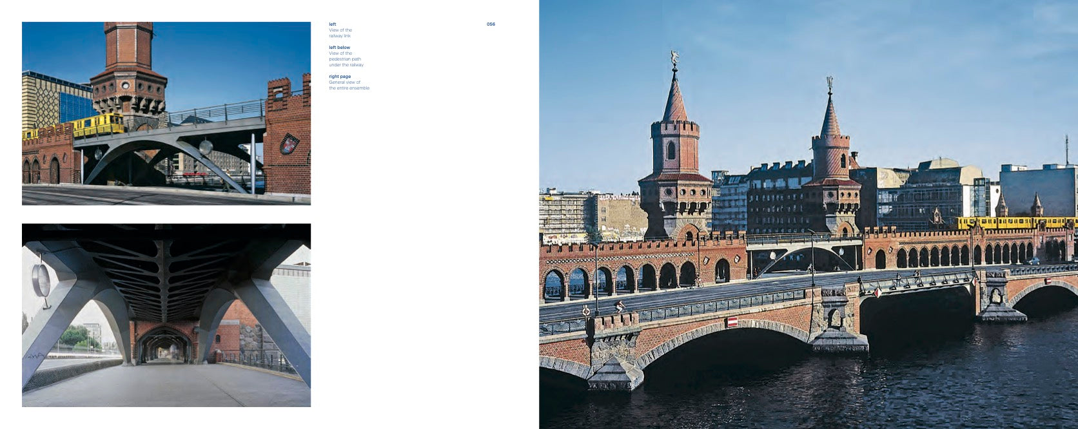The image size is (1078, 429).
Task: Click the river water in right photo
Action: [903, 386]
